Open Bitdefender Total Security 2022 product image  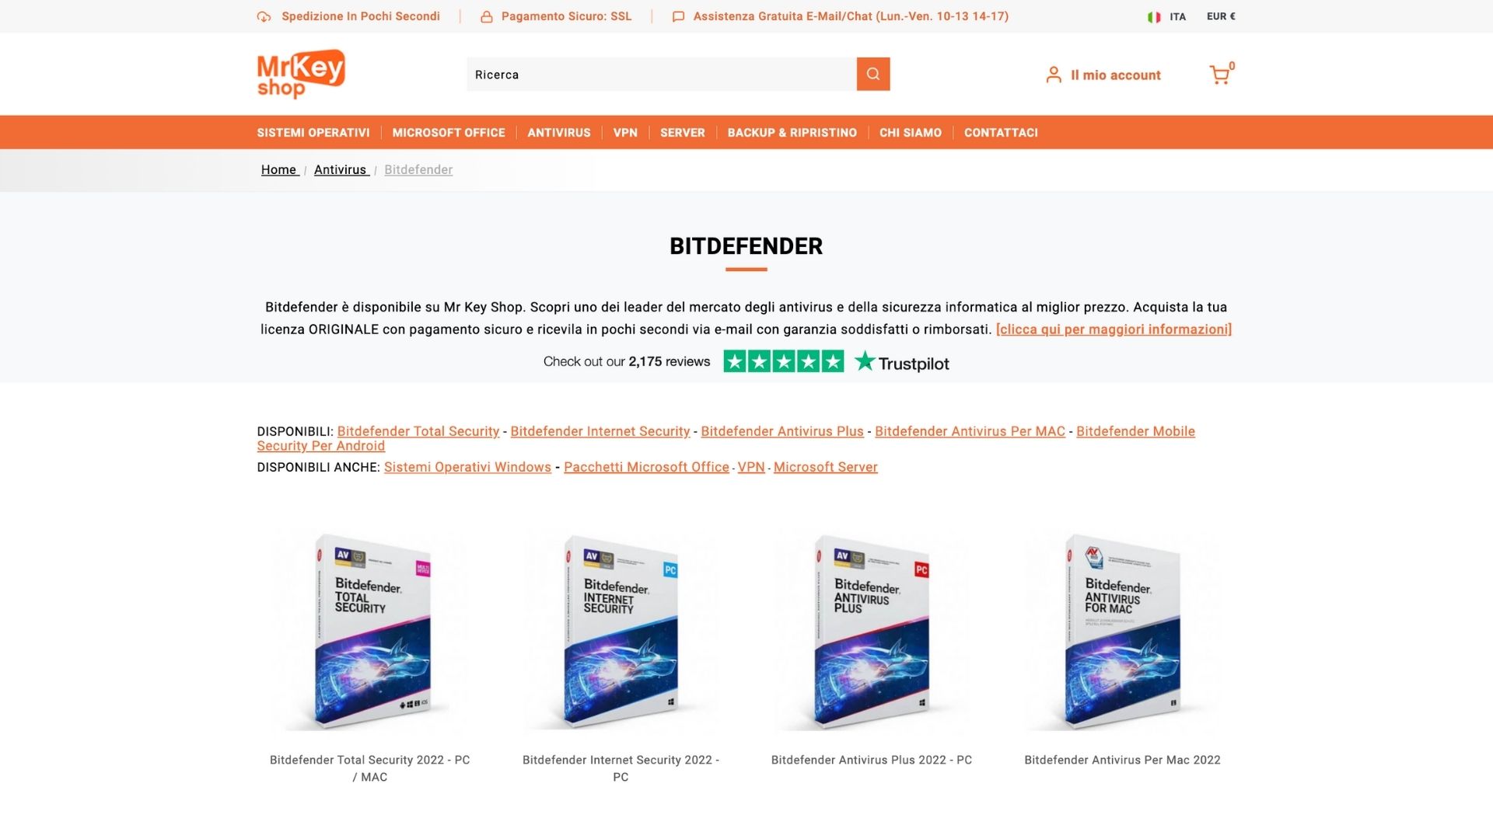point(371,629)
